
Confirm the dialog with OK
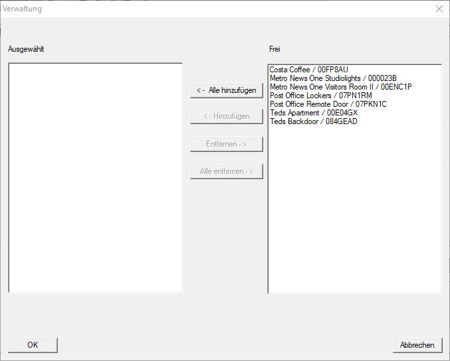point(33,345)
